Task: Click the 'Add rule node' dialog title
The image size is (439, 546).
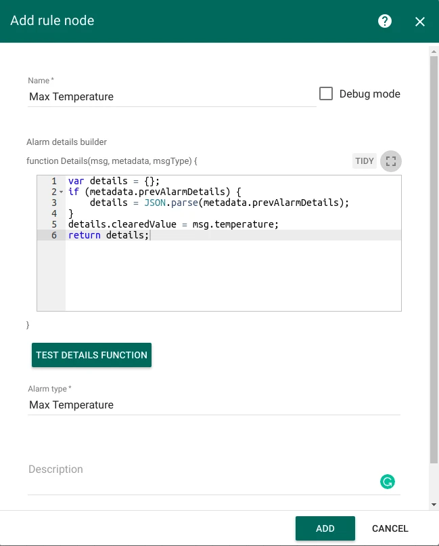Action: (52, 20)
